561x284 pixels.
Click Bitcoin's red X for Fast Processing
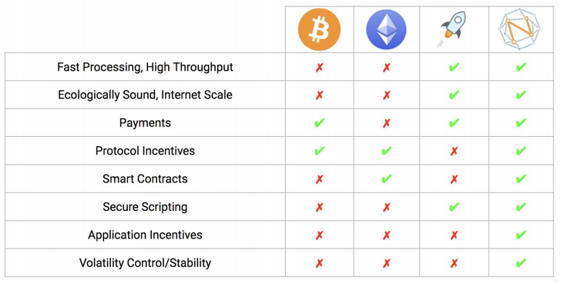pyautogui.click(x=320, y=68)
